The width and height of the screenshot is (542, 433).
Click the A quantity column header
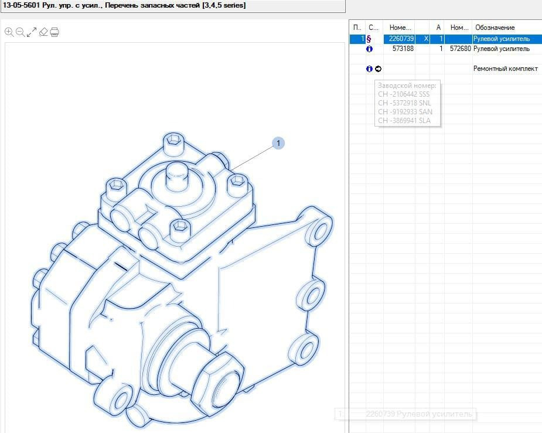[438, 28]
